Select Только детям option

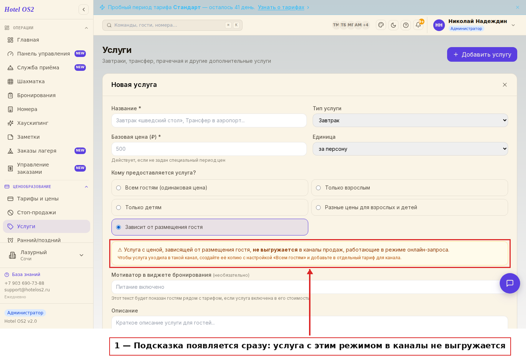tap(210, 207)
